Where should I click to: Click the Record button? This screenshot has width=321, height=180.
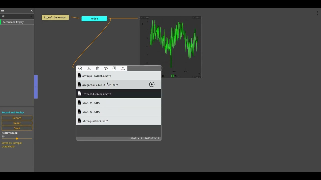(17, 118)
